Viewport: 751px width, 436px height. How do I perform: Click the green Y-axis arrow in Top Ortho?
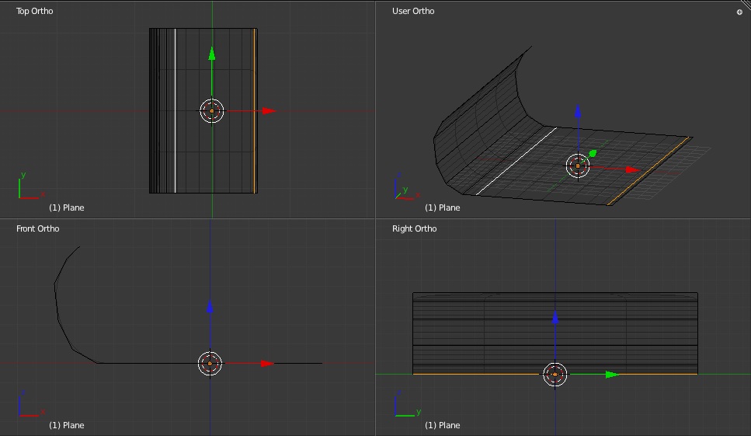[x=212, y=54]
